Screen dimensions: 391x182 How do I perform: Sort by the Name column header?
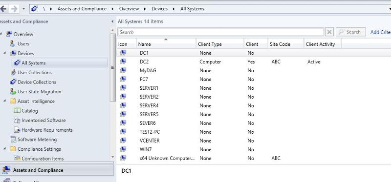coord(166,44)
